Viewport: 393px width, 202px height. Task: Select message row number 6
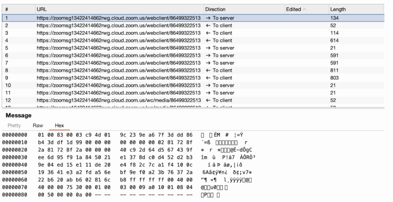coord(193,55)
